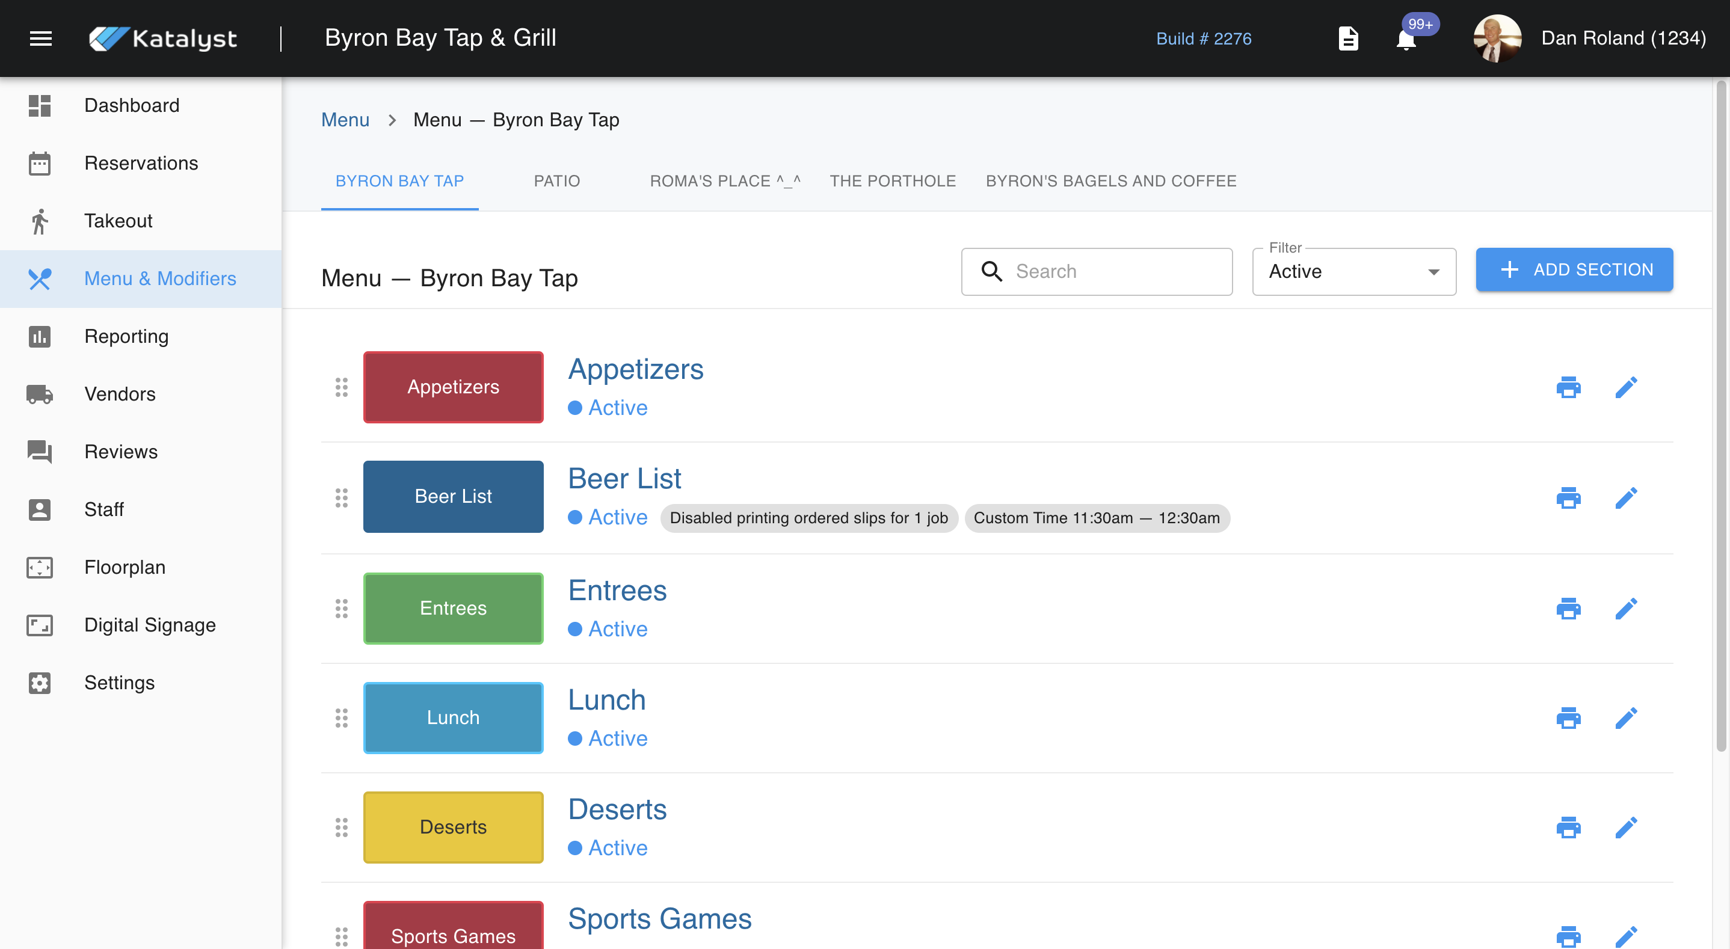Click print icon for Appetizers section
The width and height of the screenshot is (1730, 949).
pyautogui.click(x=1568, y=387)
